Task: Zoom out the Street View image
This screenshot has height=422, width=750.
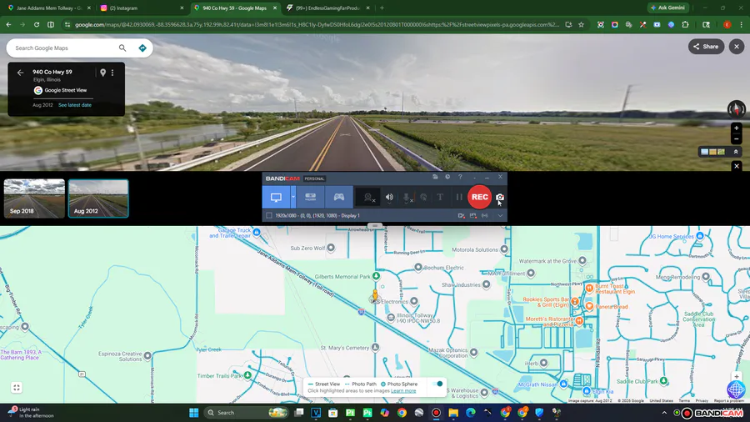Action: pos(736,138)
